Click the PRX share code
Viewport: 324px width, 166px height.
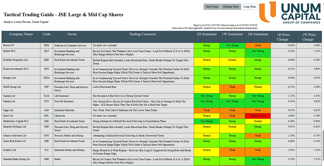click(x=47, y=45)
